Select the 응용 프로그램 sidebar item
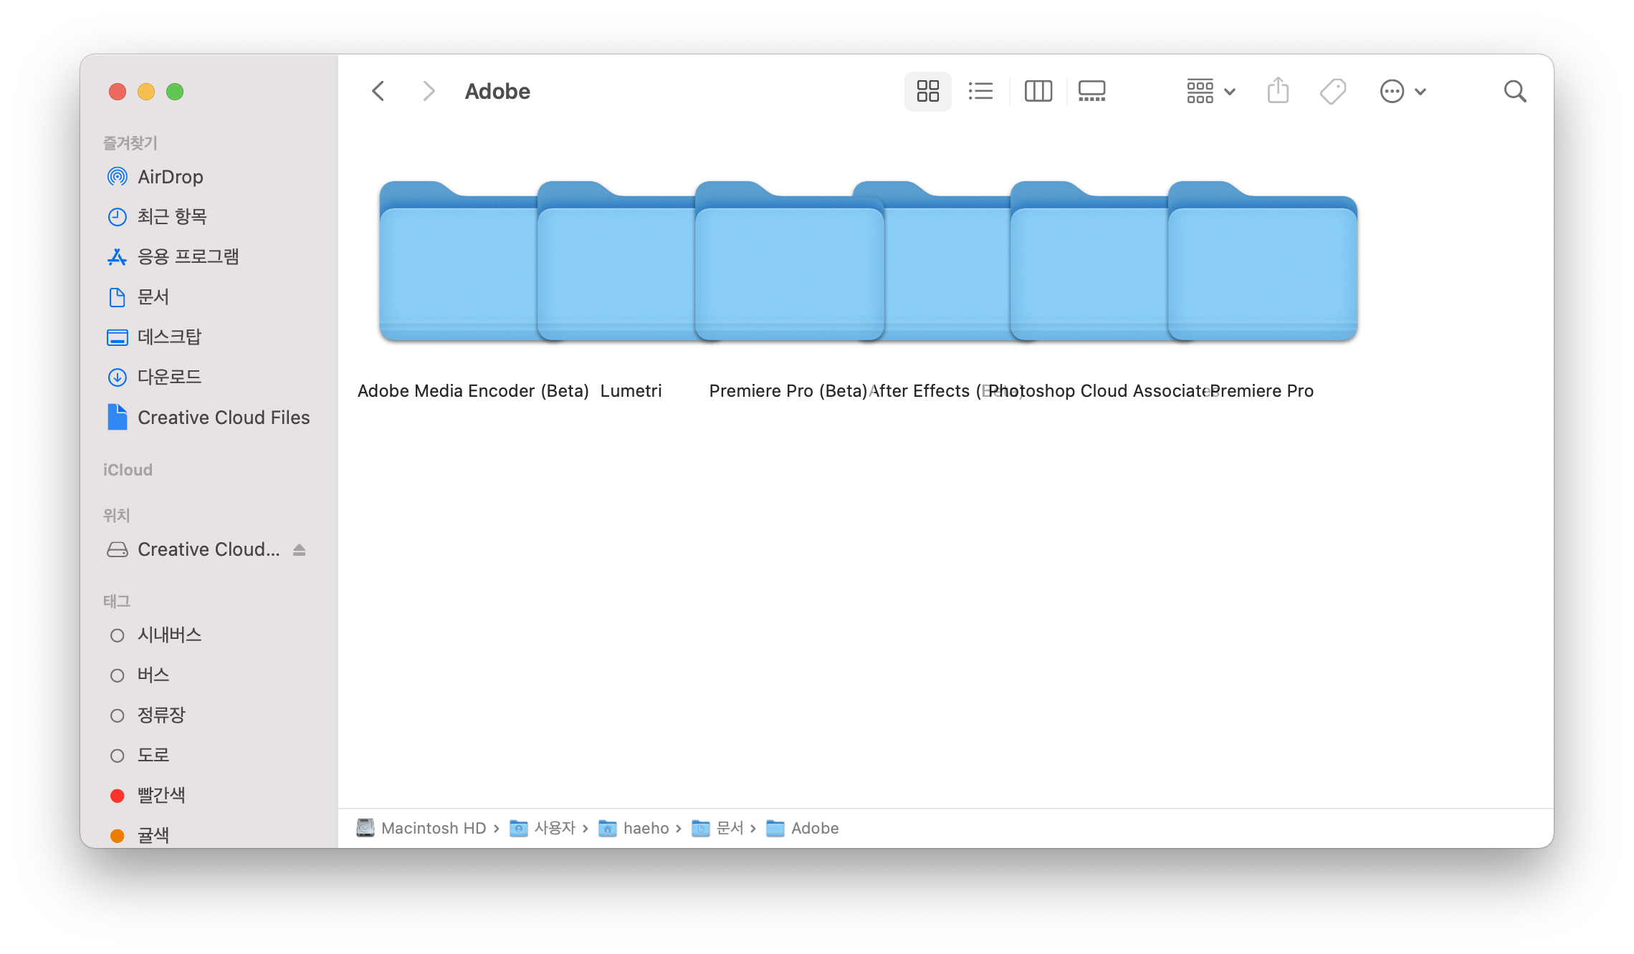Image resolution: width=1634 pixels, height=954 pixels. click(188, 257)
